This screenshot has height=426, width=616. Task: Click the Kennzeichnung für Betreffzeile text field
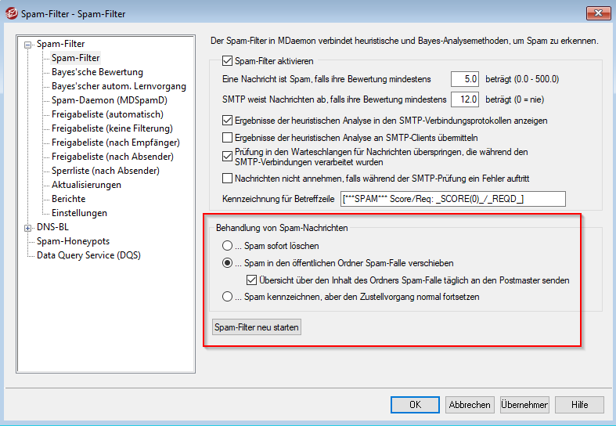click(452, 199)
